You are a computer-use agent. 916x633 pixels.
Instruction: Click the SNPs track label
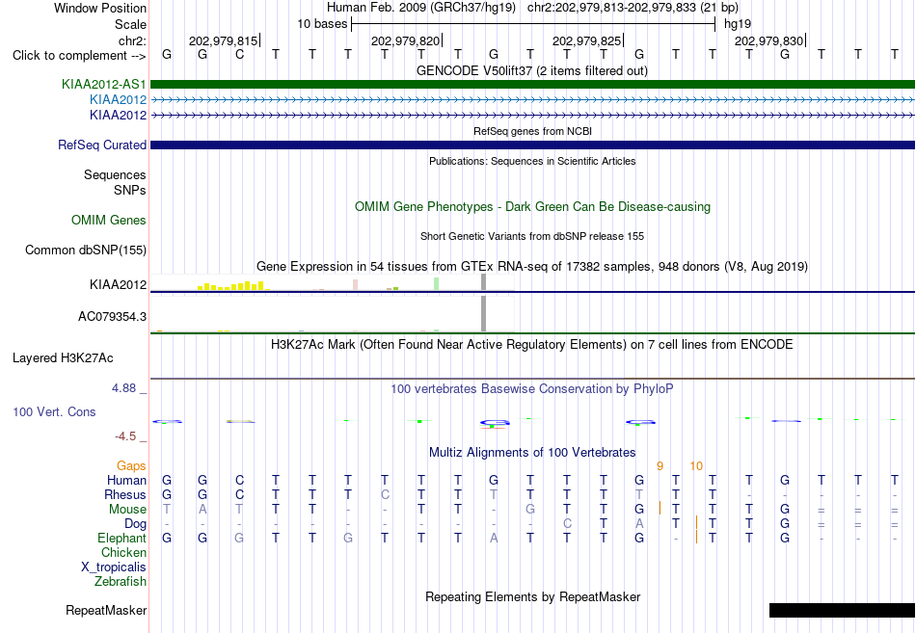click(x=130, y=190)
